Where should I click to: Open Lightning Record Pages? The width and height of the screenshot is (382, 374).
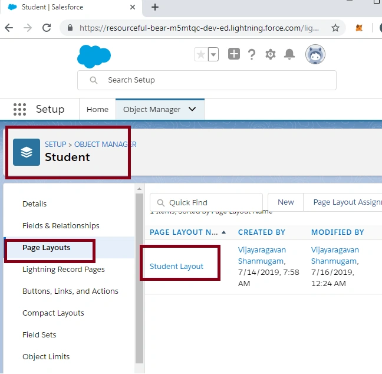pos(64,270)
